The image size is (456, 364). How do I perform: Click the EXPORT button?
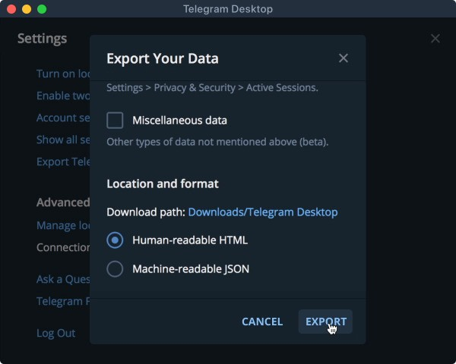pyautogui.click(x=325, y=322)
